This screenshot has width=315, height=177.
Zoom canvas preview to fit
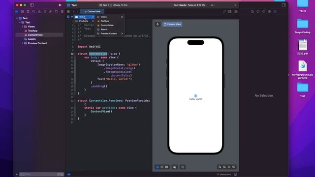point(229,167)
